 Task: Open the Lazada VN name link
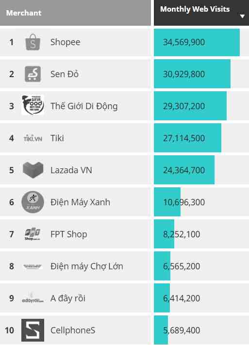pos(71,170)
